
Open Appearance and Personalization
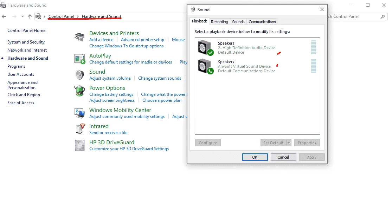tap(23, 85)
